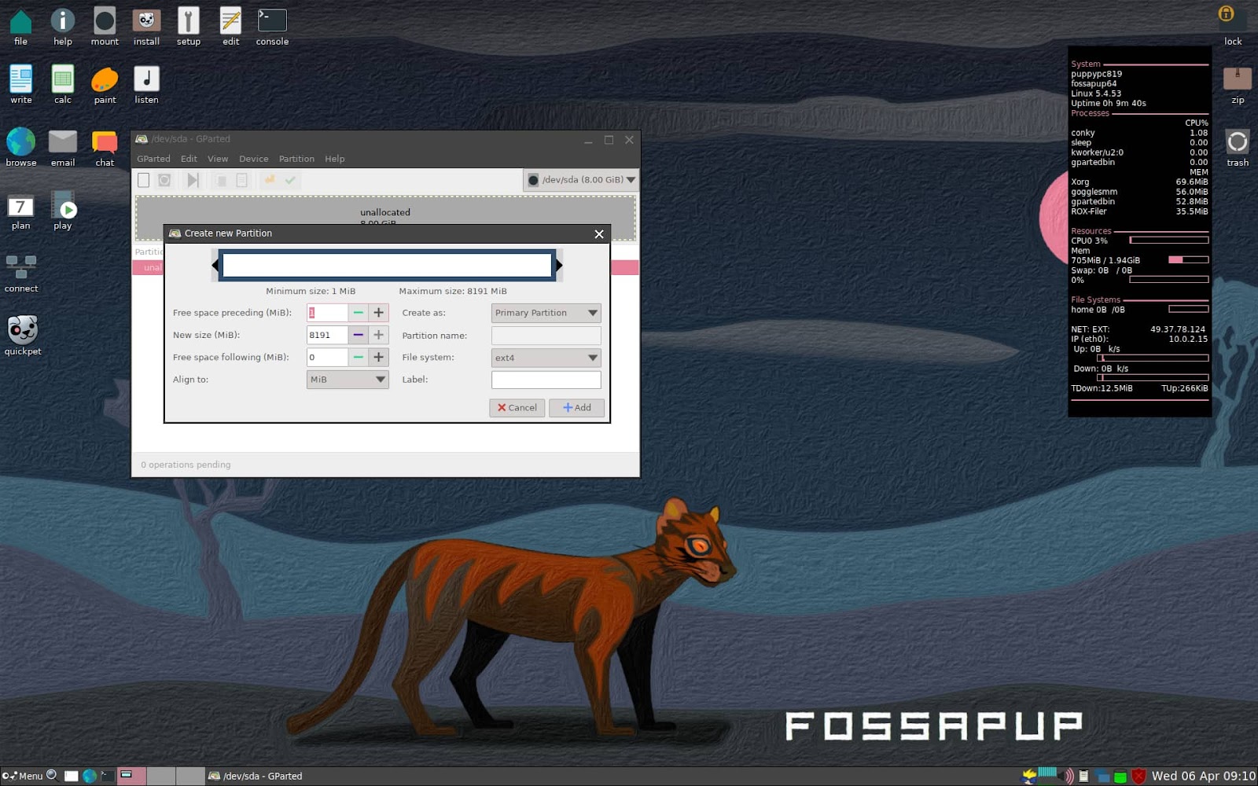The height and width of the screenshot is (786, 1258).
Task: Open the Edit menu
Action: tap(189, 159)
